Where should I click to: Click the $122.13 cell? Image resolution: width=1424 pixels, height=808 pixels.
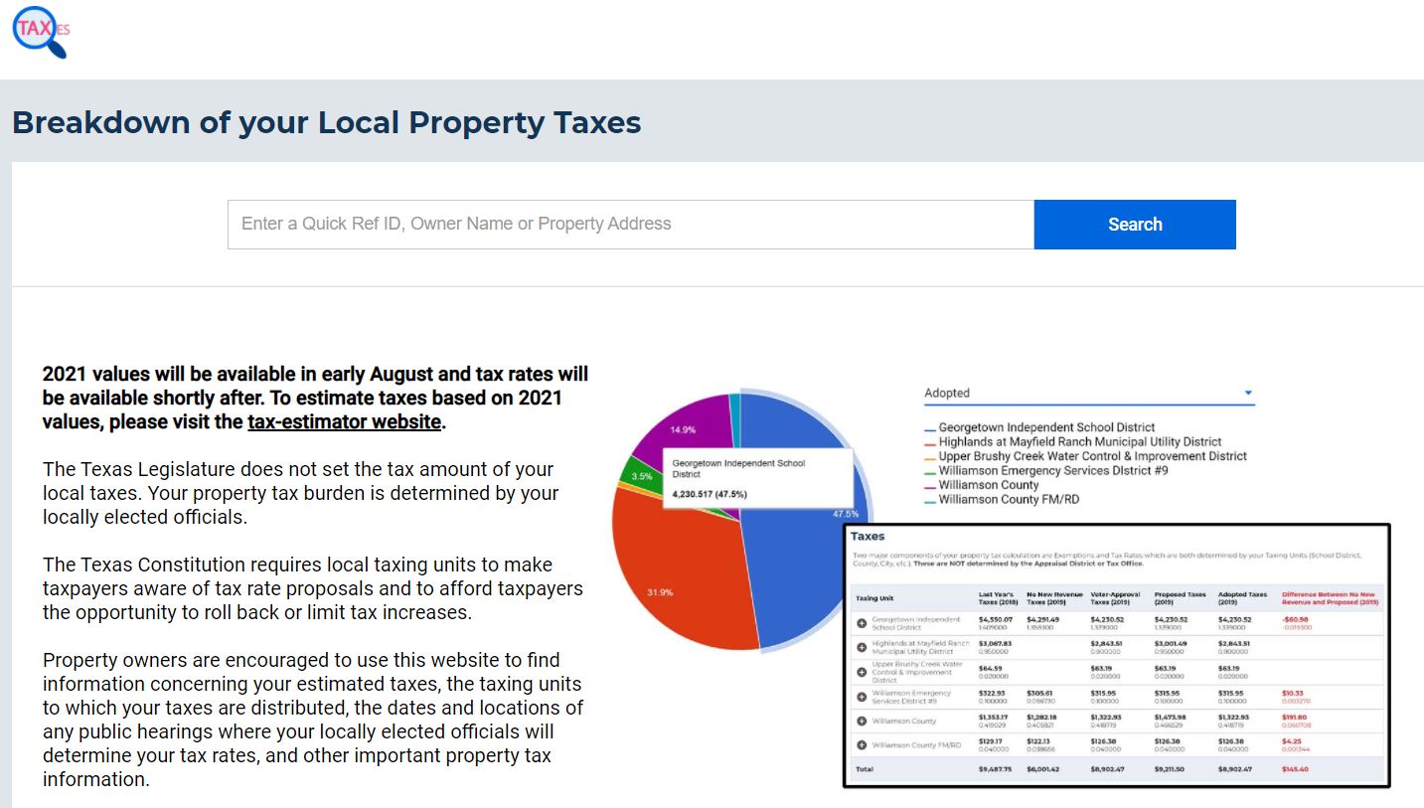(1040, 740)
